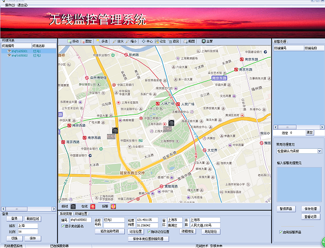Switch to the 终端位置 tab
The image size is (325, 248).
pyautogui.click(x=83, y=214)
